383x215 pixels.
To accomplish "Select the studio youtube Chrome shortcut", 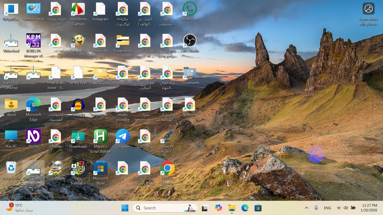I will click(x=123, y=110).
